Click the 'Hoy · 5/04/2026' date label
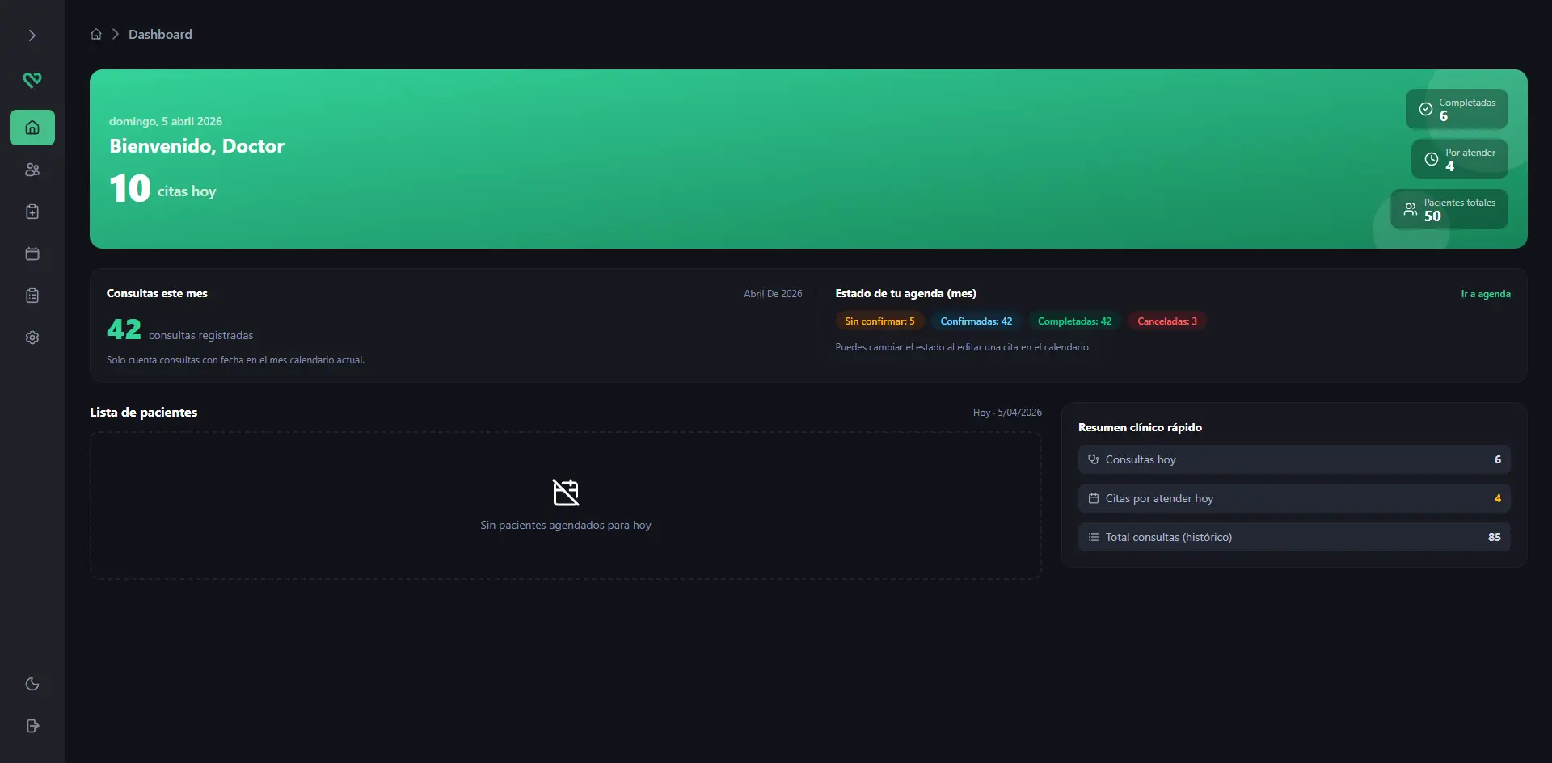 pyautogui.click(x=1007, y=413)
